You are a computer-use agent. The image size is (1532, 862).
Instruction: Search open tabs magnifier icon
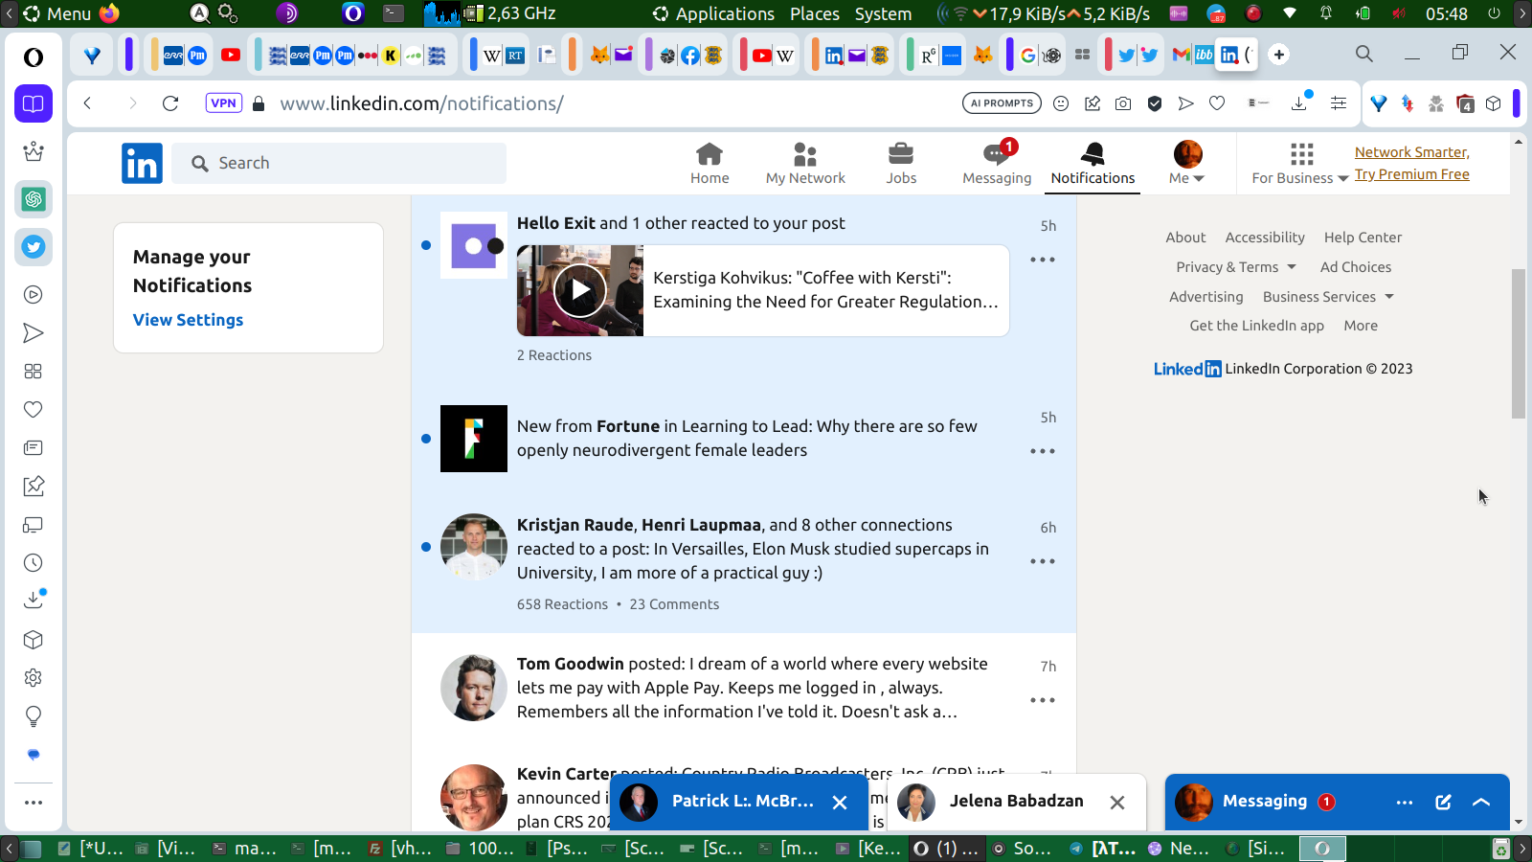tap(1364, 54)
